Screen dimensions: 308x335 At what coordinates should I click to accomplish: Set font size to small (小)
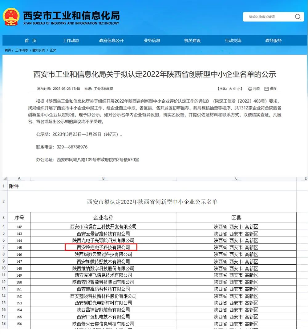(239, 89)
